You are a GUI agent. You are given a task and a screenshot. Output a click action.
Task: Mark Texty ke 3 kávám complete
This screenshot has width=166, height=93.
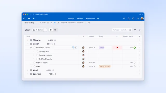coord(37,55)
